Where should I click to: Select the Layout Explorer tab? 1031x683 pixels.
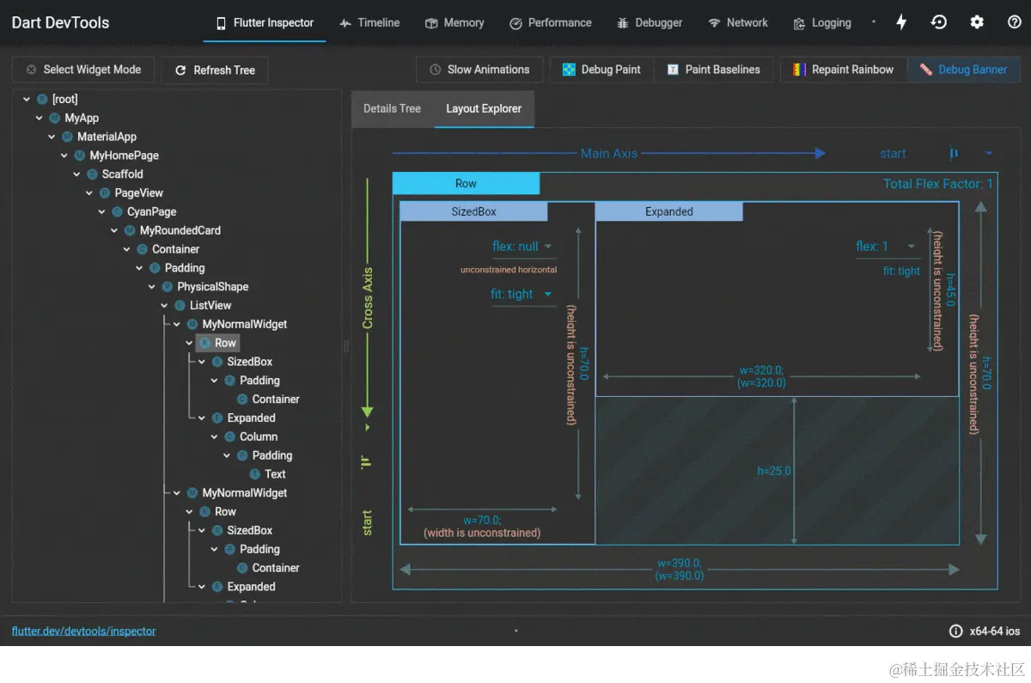tap(484, 109)
